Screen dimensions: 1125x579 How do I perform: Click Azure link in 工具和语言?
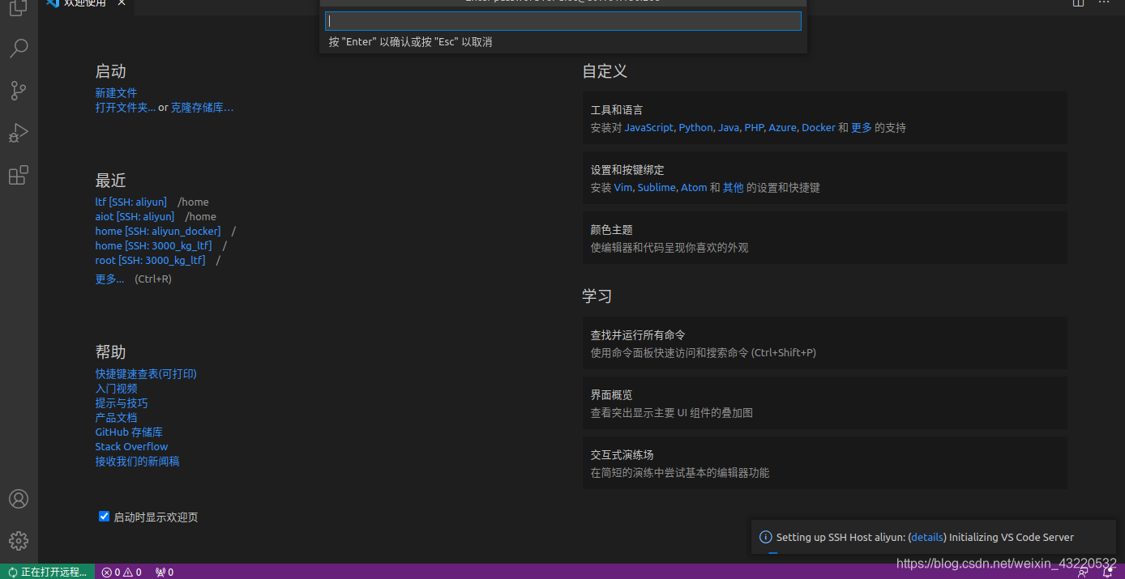(x=782, y=128)
